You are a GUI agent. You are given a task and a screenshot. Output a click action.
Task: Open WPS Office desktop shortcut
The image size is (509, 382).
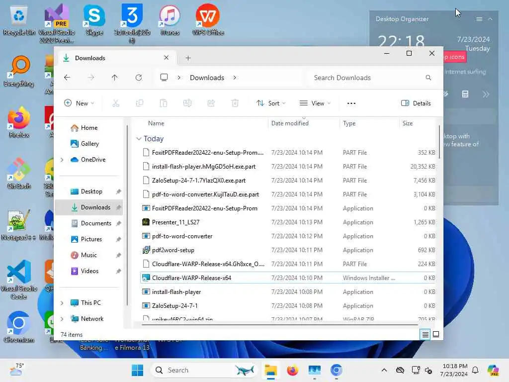208,19
